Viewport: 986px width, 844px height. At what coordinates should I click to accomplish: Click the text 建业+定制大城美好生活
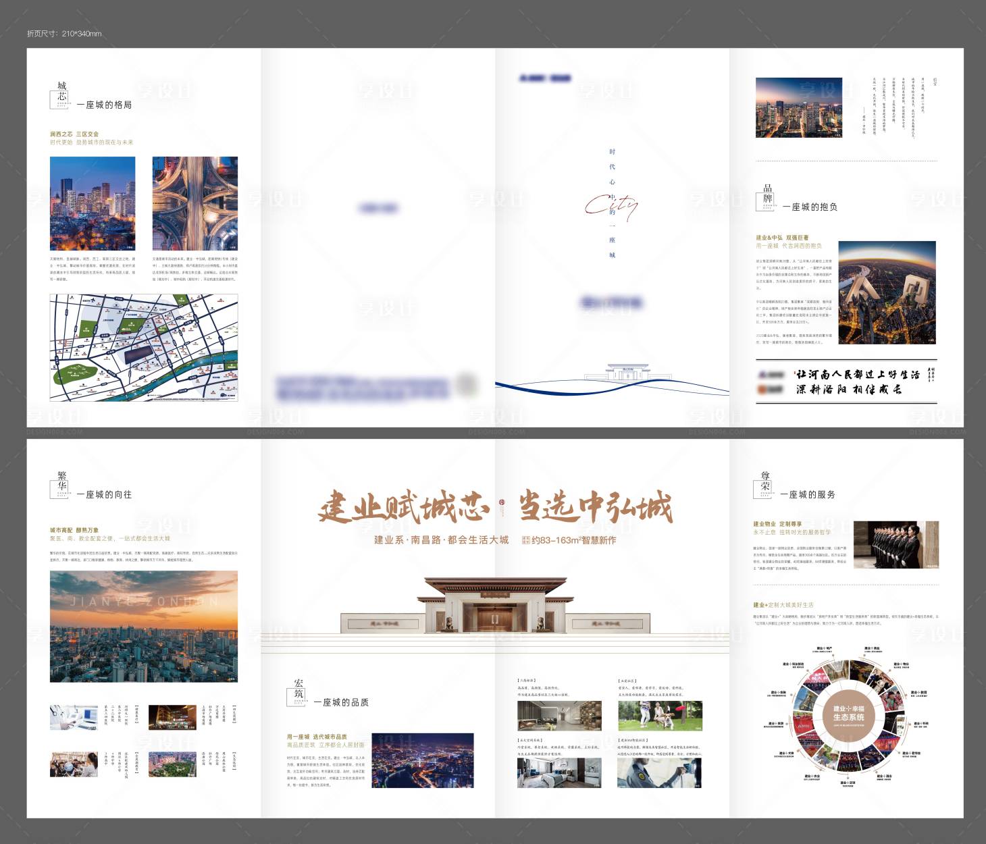click(x=783, y=605)
